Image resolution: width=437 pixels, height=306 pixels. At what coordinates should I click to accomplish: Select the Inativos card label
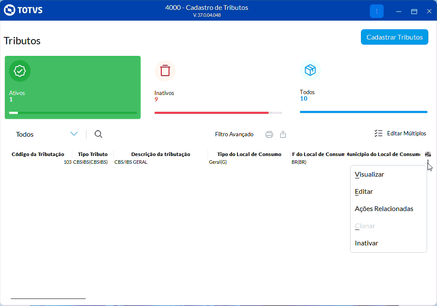pyautogui.click(x=164, y=93)
